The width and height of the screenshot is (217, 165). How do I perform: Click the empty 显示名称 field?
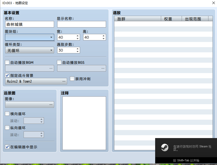pos(82,24)
